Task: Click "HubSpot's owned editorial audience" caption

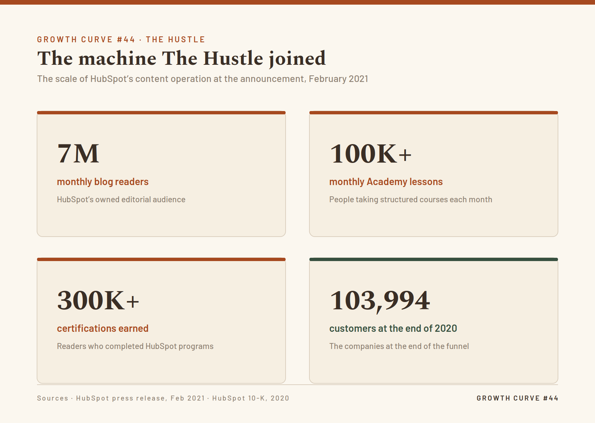Action: 121,200
